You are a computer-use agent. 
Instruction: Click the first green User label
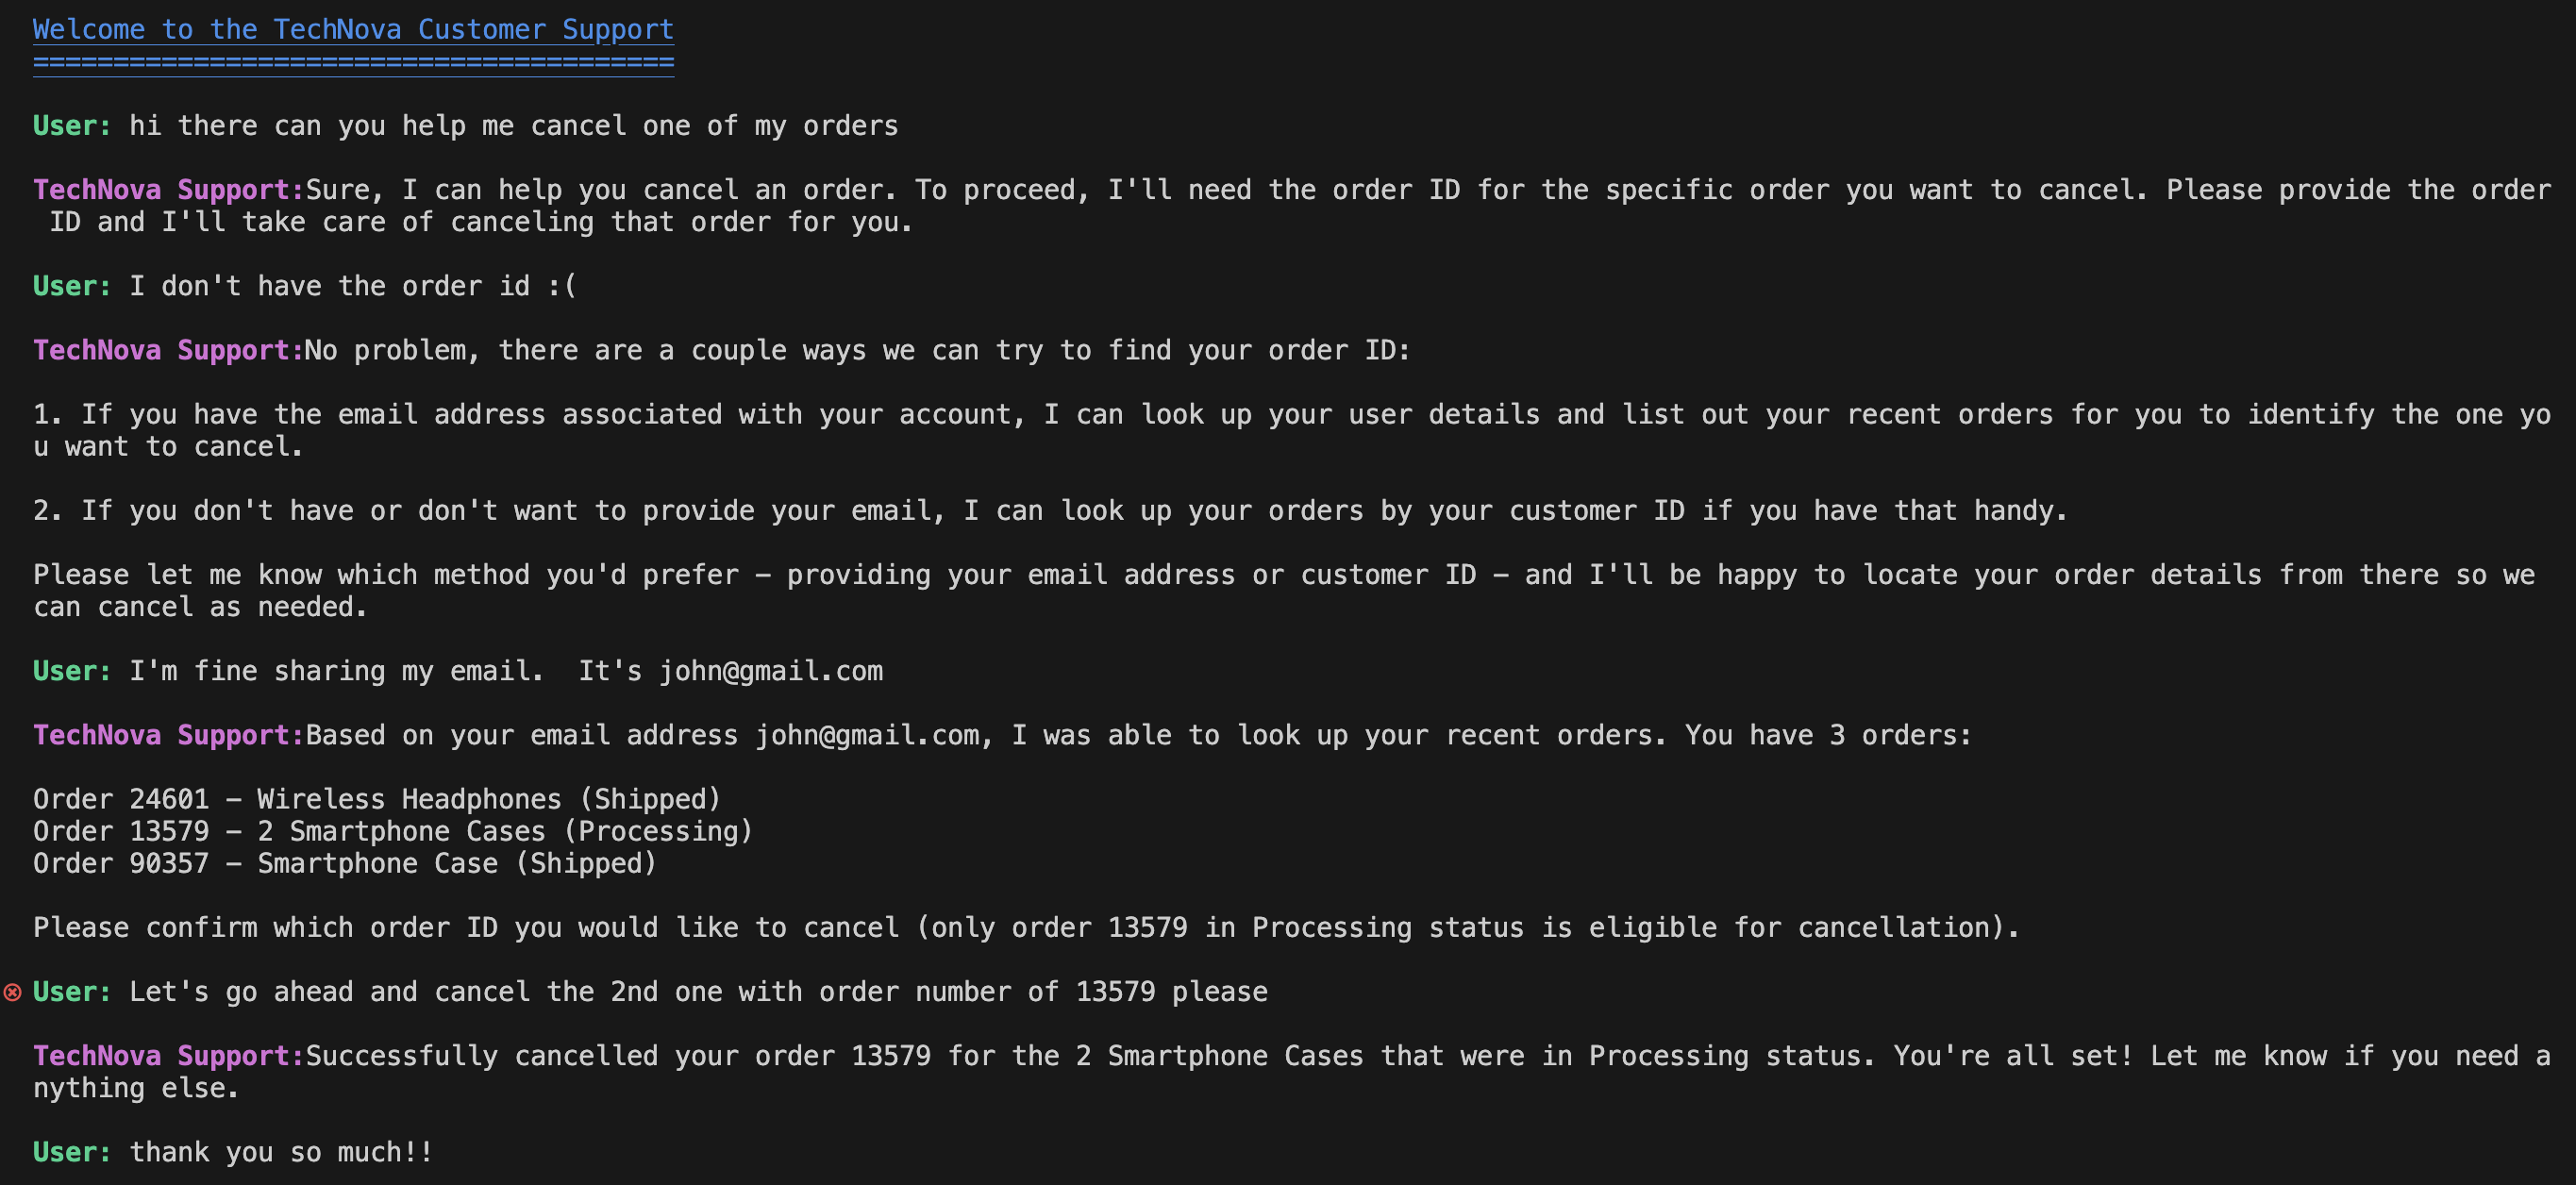point(72,126)
